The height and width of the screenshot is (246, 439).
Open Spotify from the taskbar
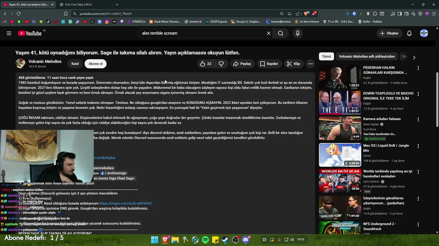(x=205, y=240)
